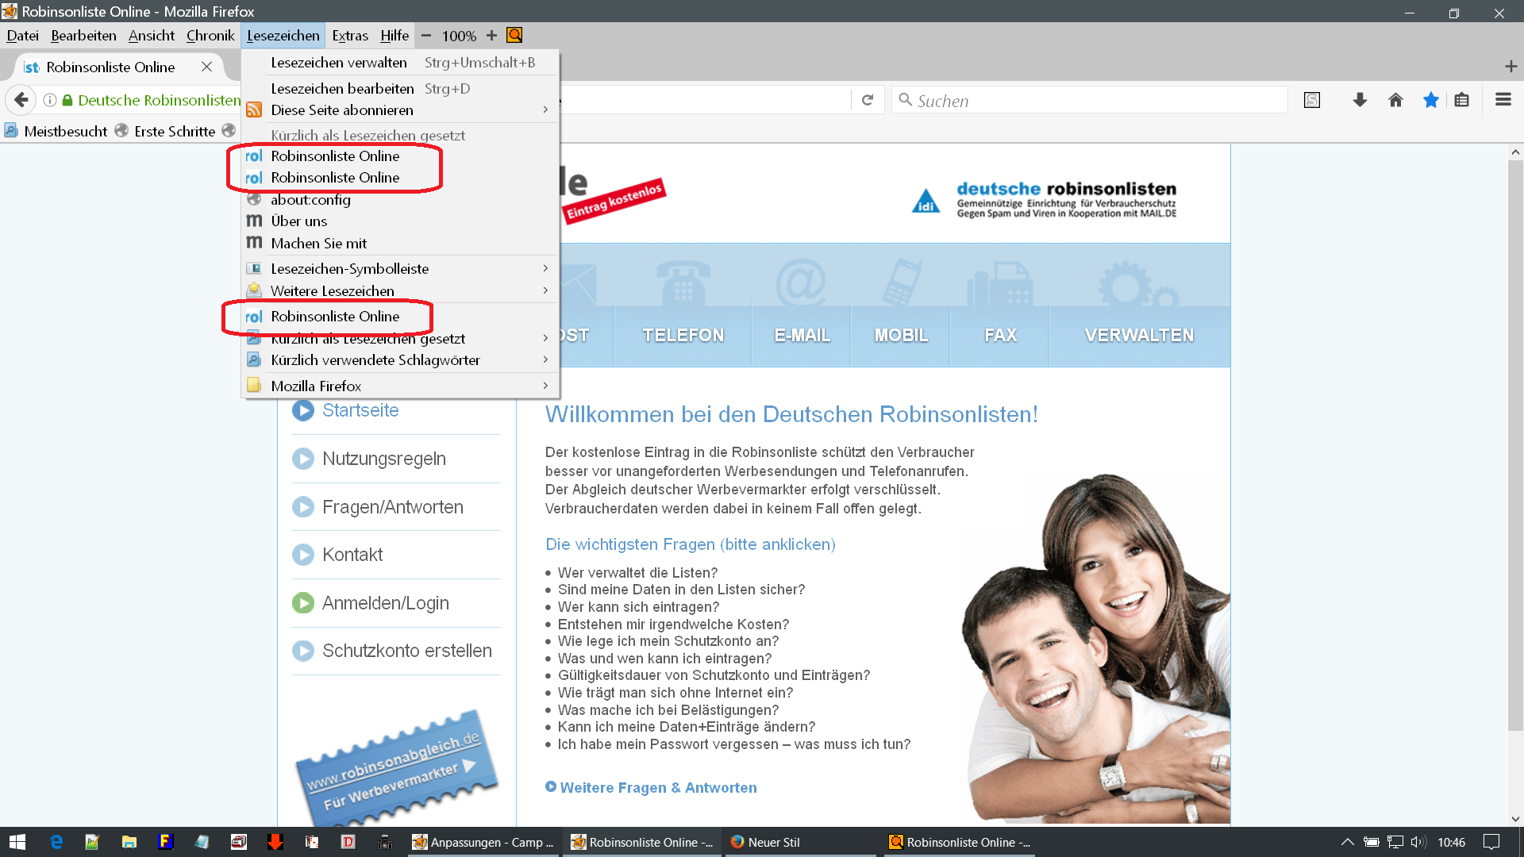Click the Downloads arrow toolbar icon

click(1360, 100)
